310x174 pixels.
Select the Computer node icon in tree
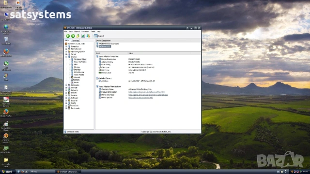pyautogui.click(x=69, y=46)
